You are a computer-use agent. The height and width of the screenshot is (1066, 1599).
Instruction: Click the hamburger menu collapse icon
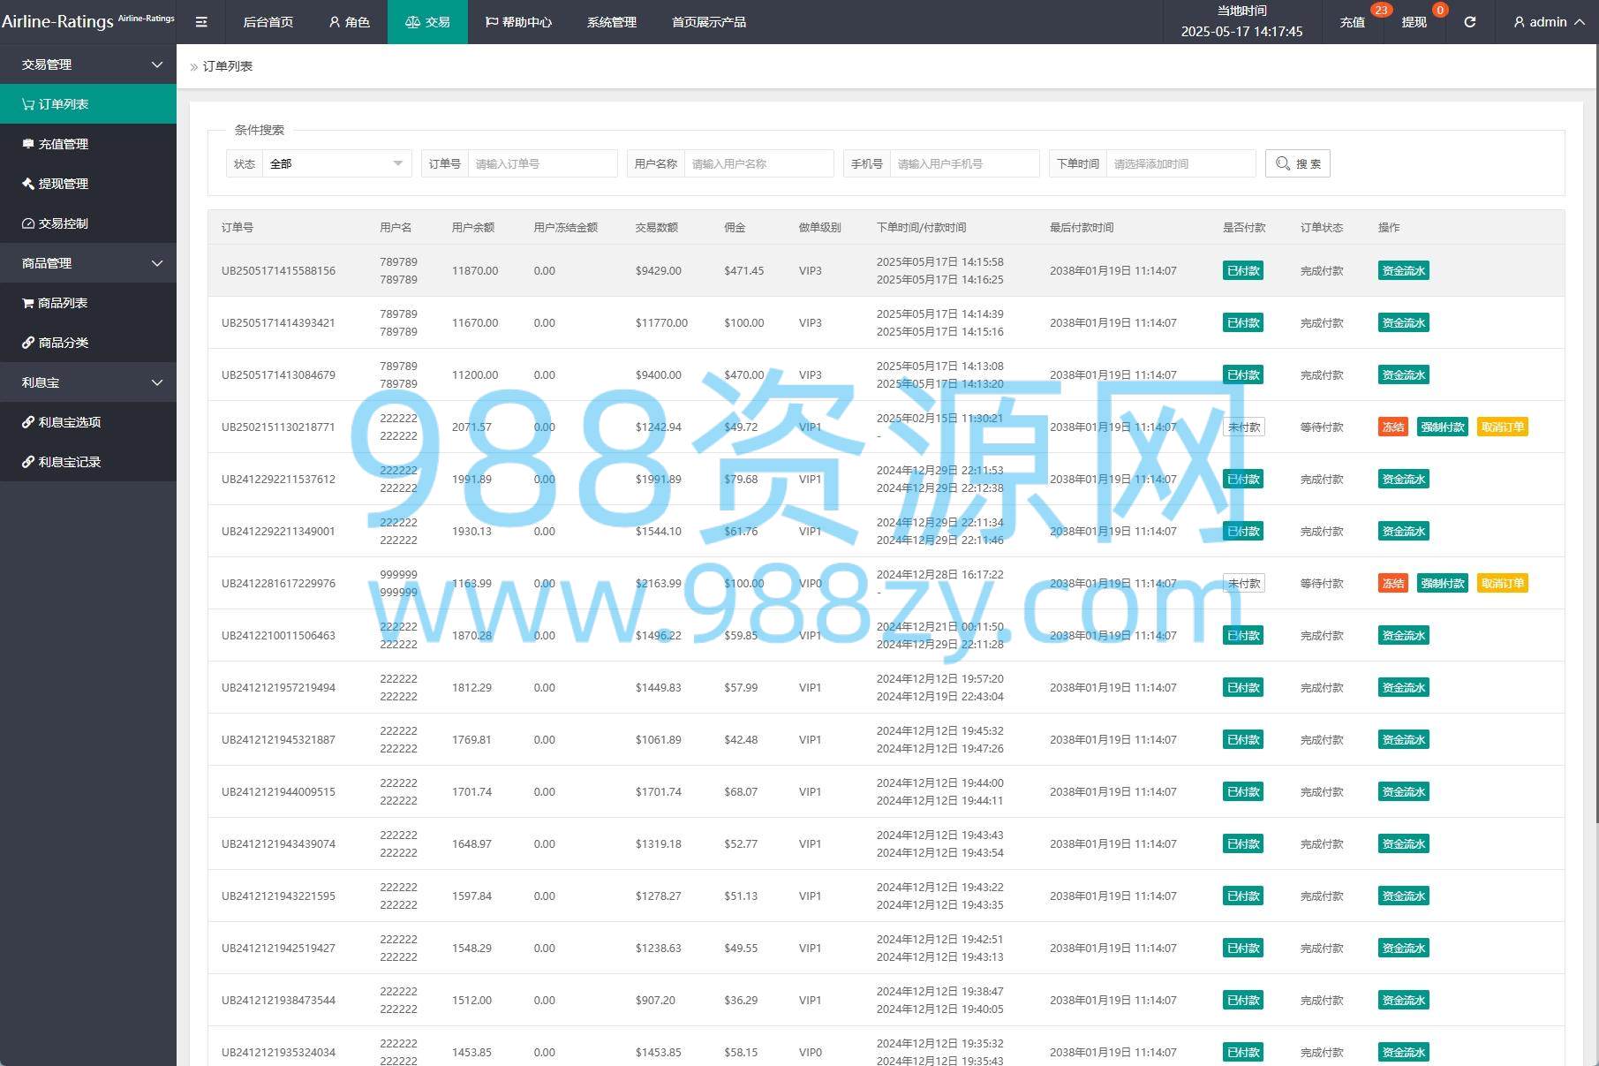[x=201, y=22]
